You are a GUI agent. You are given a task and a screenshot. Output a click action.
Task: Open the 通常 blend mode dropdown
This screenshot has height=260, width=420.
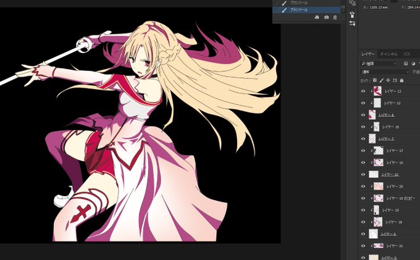click(384, 72)
